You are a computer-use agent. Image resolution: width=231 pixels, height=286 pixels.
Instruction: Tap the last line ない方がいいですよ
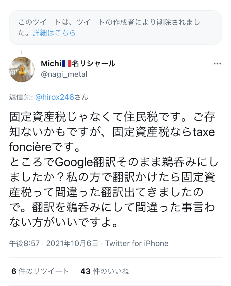click(64, 223)
